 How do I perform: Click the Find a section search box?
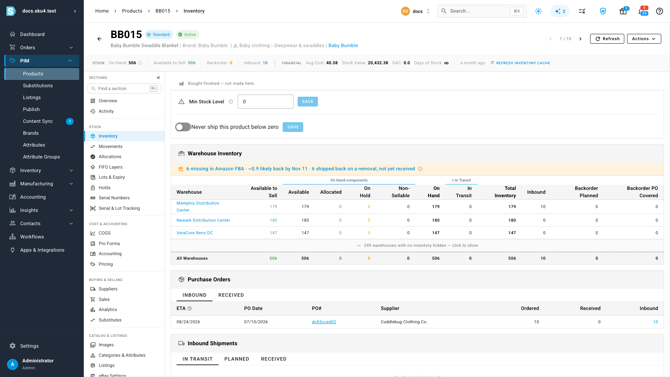pos(124,89)
